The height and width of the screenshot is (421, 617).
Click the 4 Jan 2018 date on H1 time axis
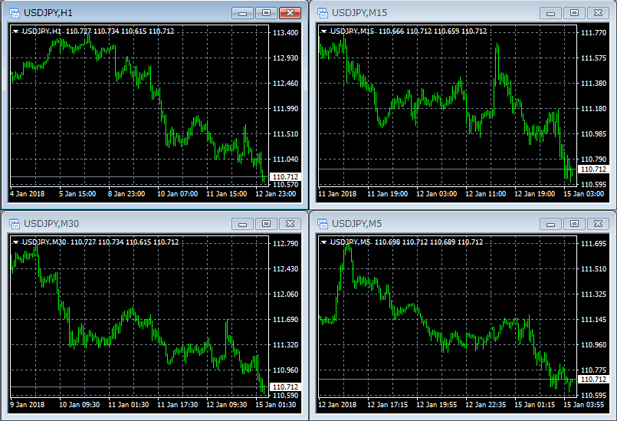(x=27, y=194)
